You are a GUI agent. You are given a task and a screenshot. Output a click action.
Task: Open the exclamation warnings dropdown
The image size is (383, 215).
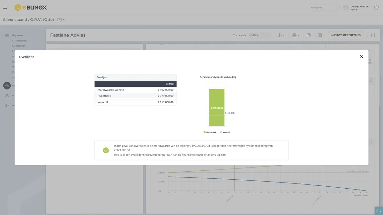281,35
